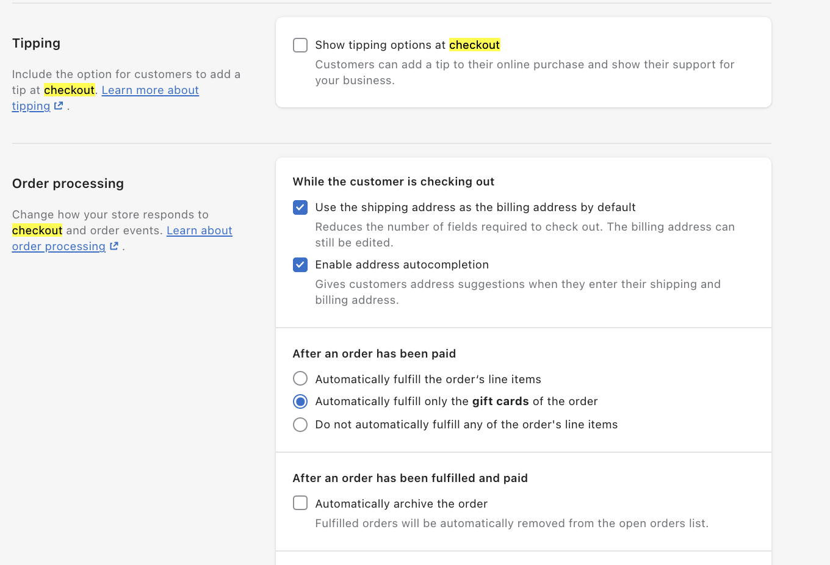Disable the address autocompletion checkbox

(300, 265)
